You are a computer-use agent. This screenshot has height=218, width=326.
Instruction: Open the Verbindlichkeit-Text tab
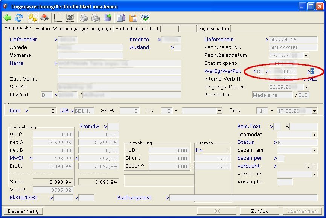pyautogui.click(x=137, y=29)
